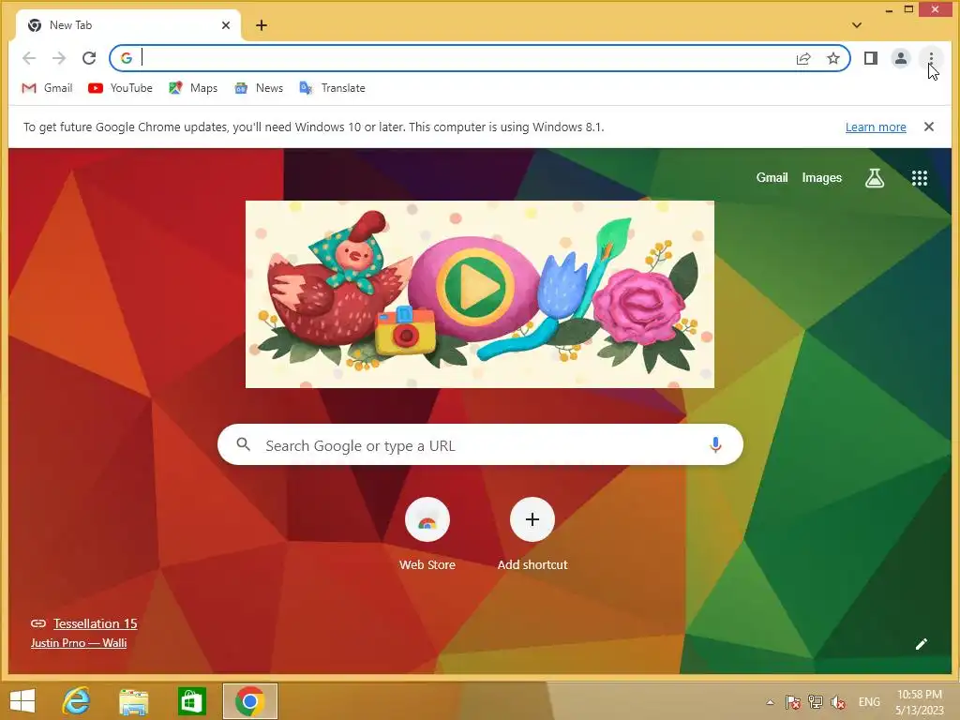Open the Maps bookmark
The height and width of the screenshot is (720, 960).
(x=193, y=88)
